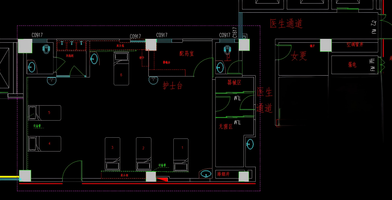The width and height of the screenshot is (392, 200).
Task: Select the 器械区 text label
Action: click(234, 82)
